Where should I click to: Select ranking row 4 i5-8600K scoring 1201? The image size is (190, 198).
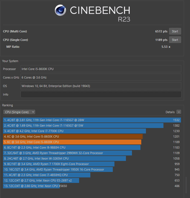(x=92, y=136)
